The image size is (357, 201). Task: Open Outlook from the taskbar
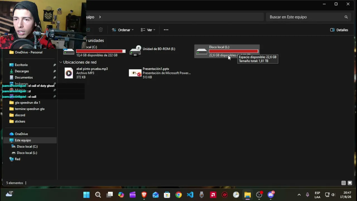(155, 195)
